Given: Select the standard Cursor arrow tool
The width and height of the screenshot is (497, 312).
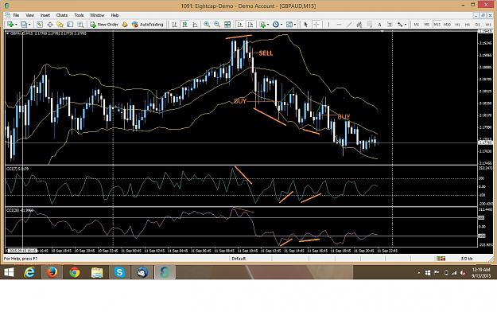Looking at the screenshot, I should coord(306,25).
